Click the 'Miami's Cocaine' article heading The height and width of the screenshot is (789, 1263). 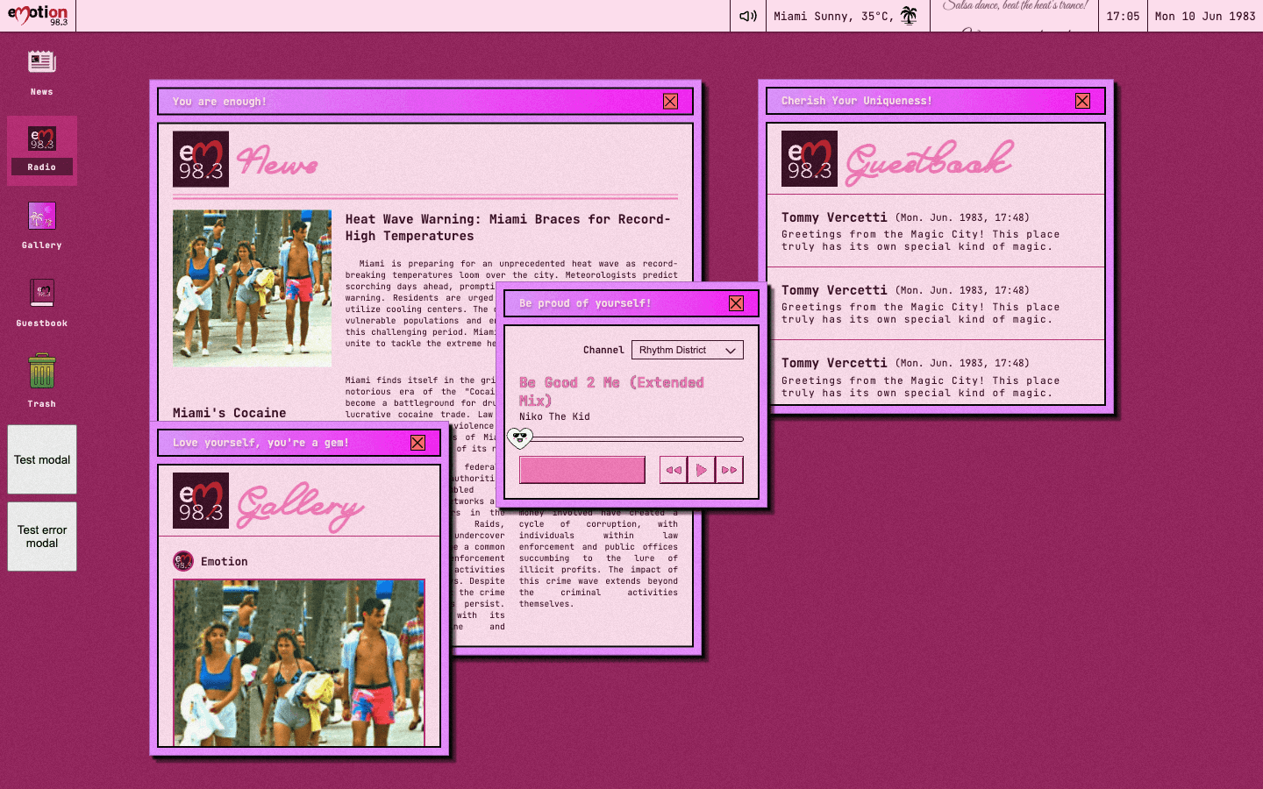click(x=230, y=413)
